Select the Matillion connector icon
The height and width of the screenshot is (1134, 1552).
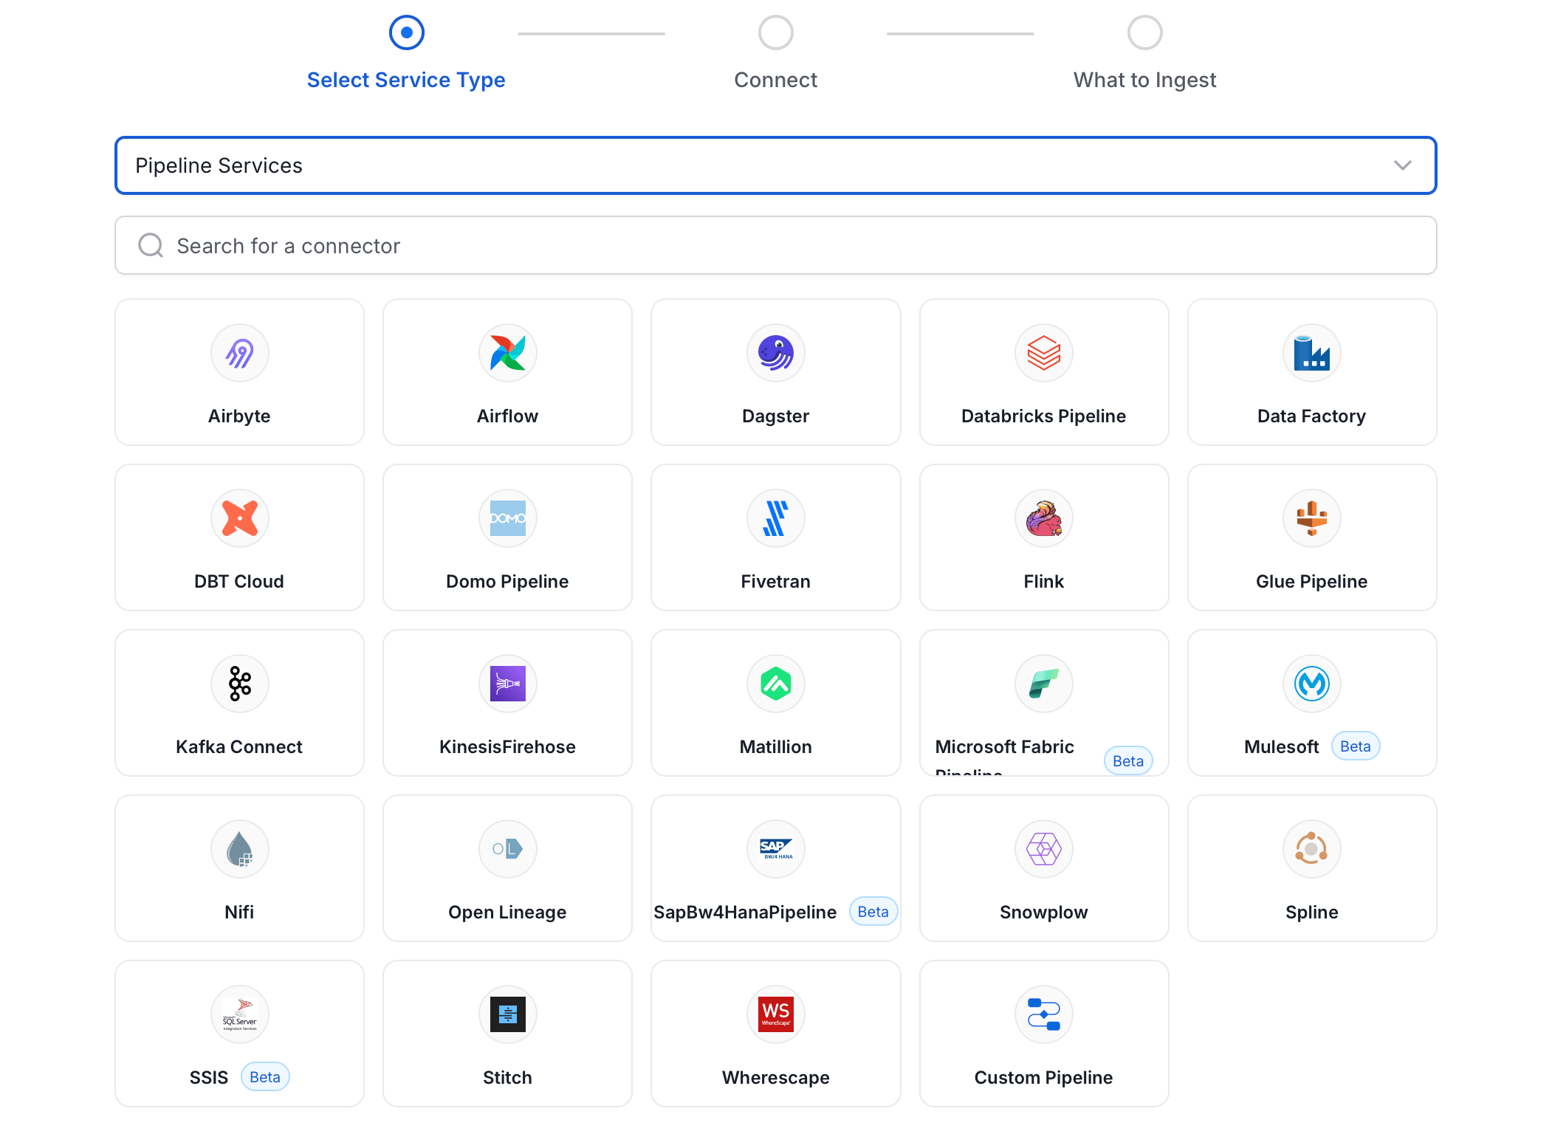pyautogui.click(x=775, y=684)
